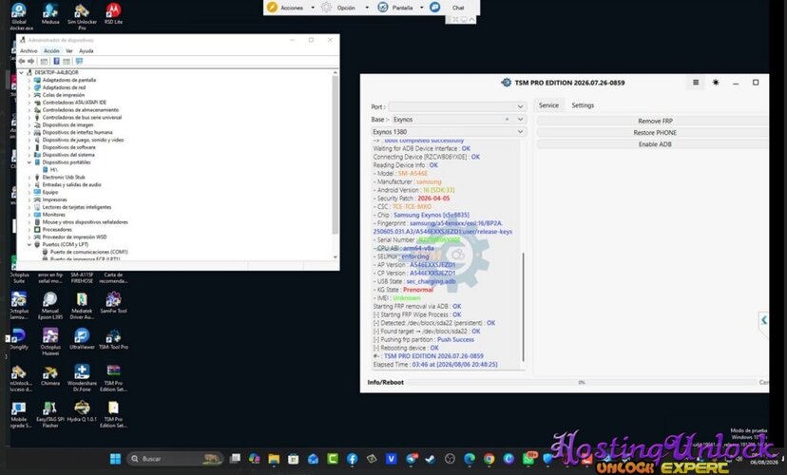Click the TSM log vertical scrollbar
The width and height of the screenshot is (787, 475).
523,307
